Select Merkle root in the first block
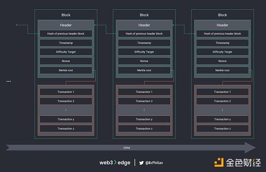Viewport: 266px width, 172px height. point(66,70)
